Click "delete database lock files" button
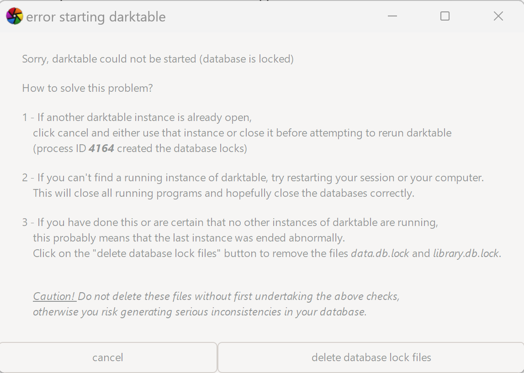This screenshot has width=524, height=373. click(x=371, y=357)
